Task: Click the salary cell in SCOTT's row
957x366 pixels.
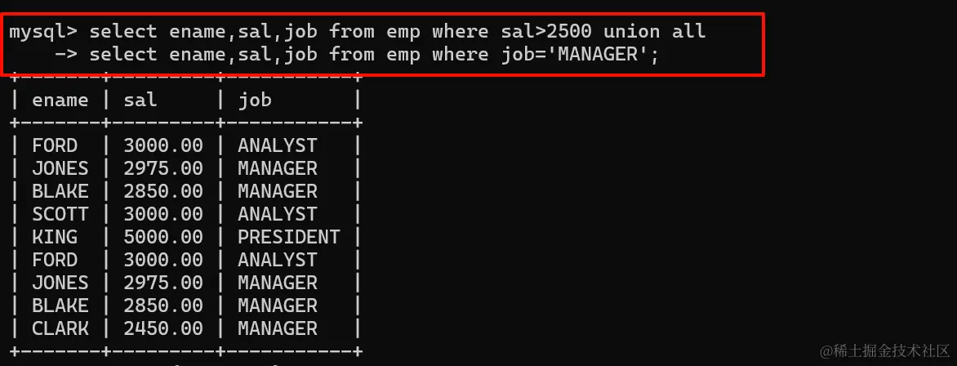Action: (x=163, y=214)
